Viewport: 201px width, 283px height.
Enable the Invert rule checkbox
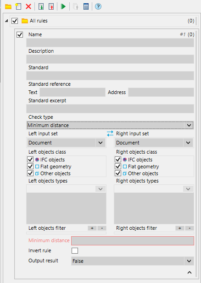(75, 250)
